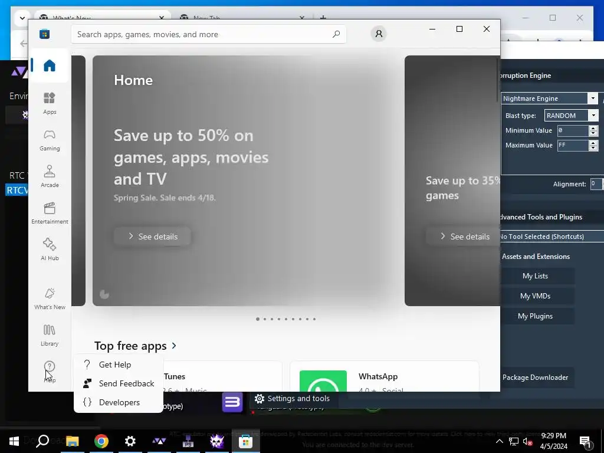Click the purple stacked bars icon

click(232, 402)
